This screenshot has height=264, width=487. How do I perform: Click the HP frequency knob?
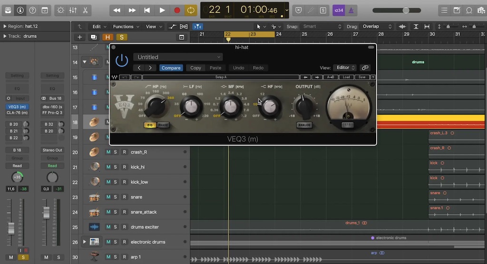[156, 106]
